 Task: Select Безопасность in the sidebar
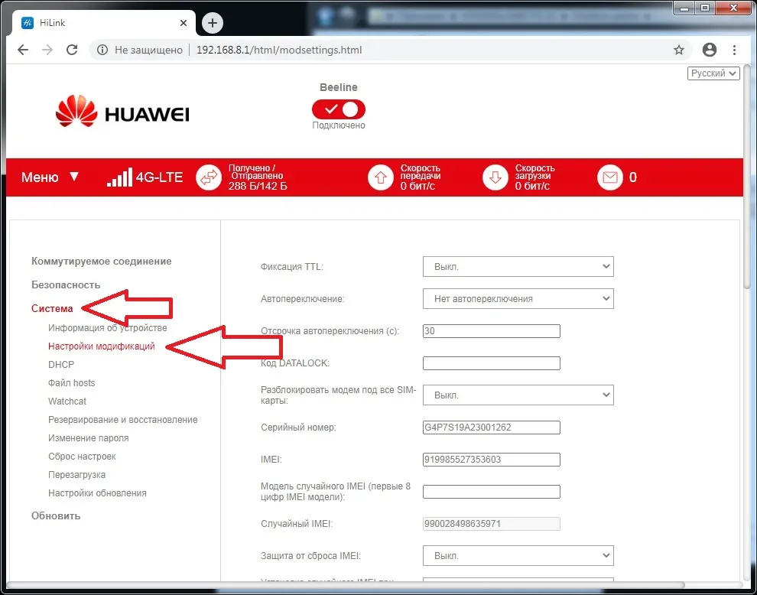point(66,285)
